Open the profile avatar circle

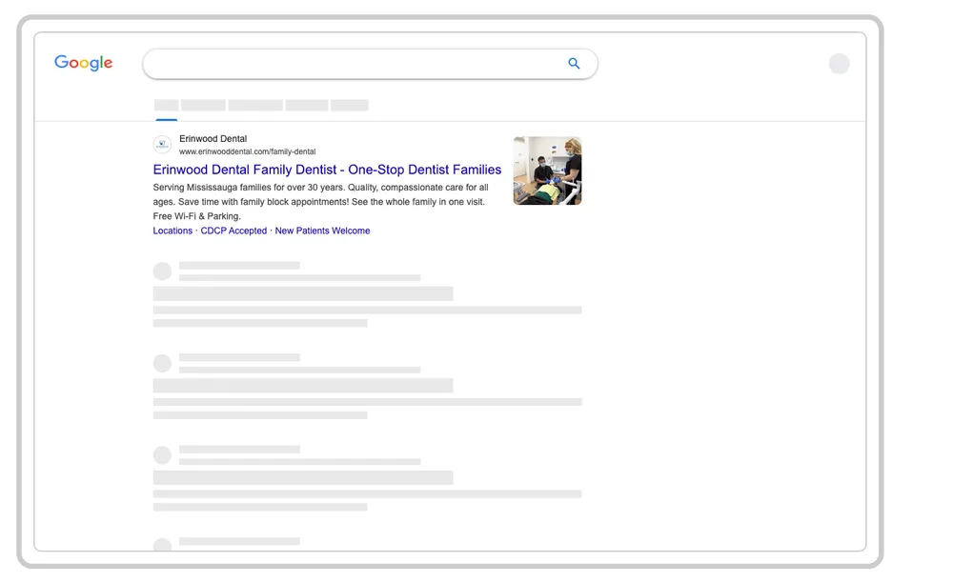pos(840,64)
